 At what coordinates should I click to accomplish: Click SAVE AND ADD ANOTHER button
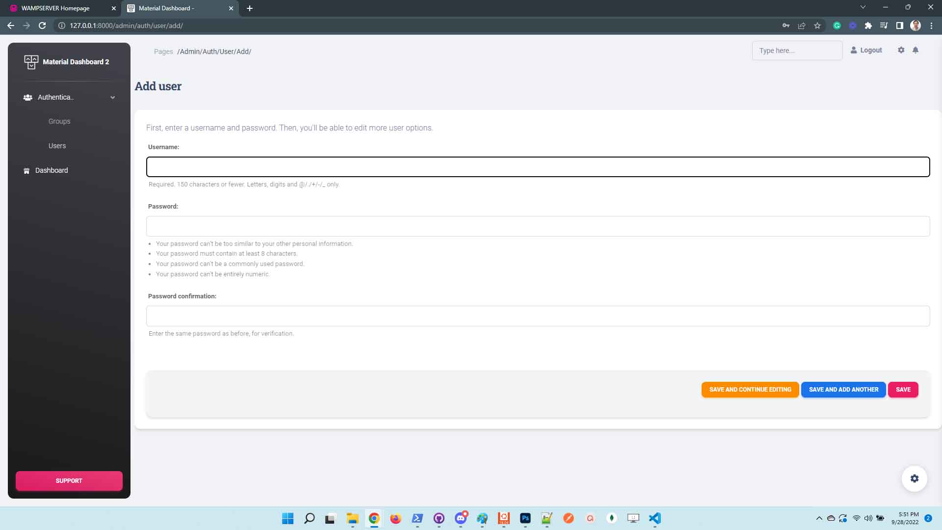click(843, 390)
